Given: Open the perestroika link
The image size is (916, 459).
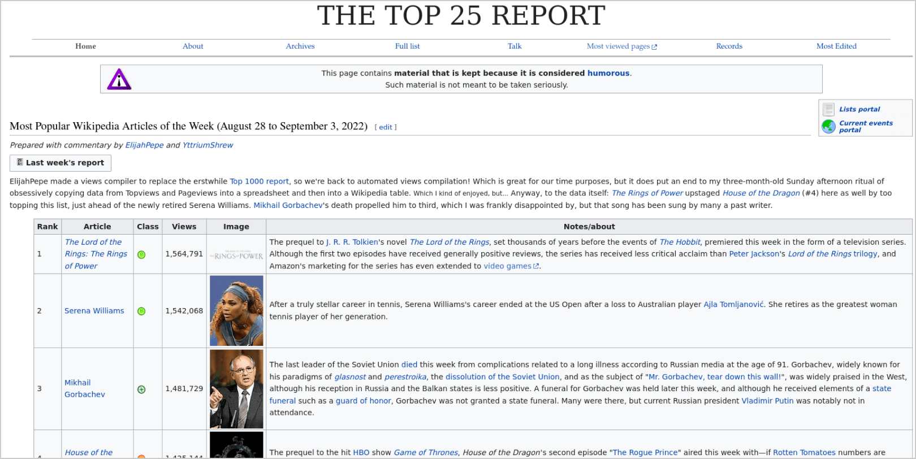Looking at the screenshot, I should 405,377.
